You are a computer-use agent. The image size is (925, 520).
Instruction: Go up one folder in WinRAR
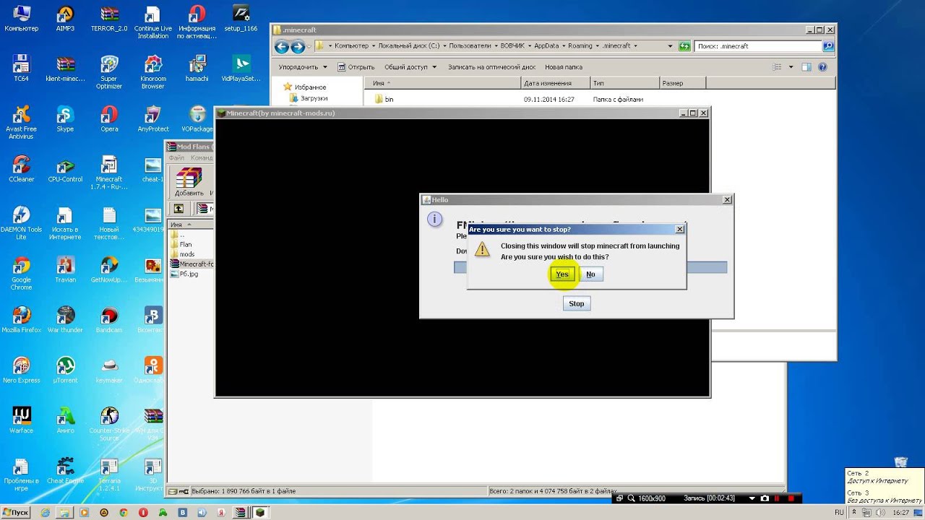point(178,209)
